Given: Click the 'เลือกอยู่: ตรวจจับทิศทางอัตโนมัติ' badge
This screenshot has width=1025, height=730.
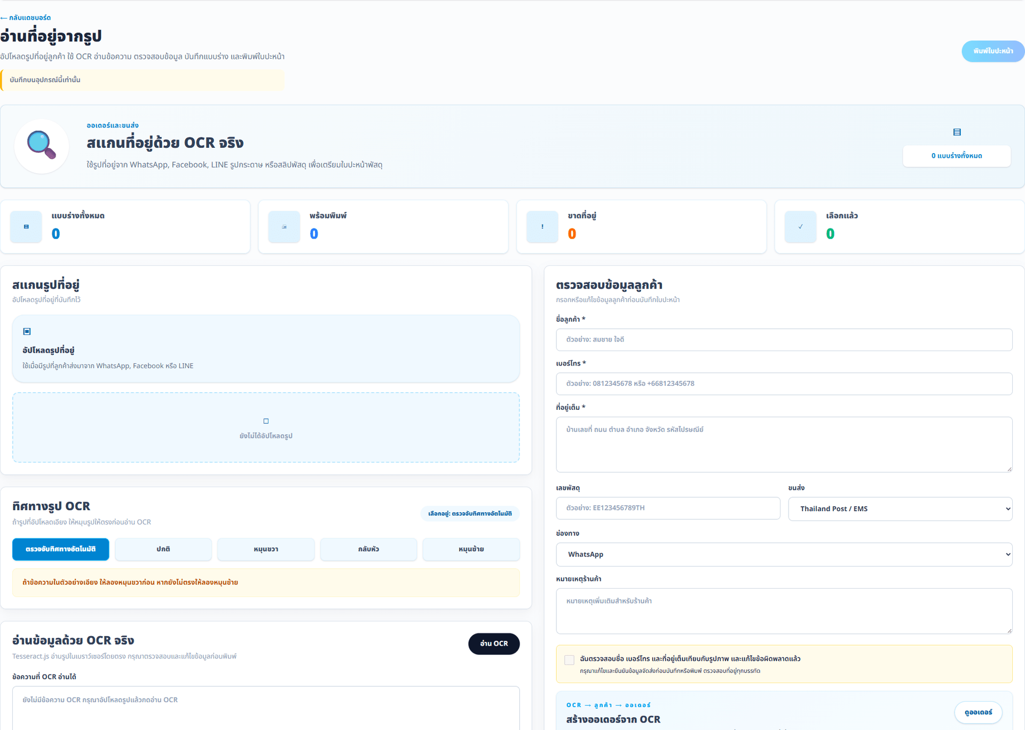Looking at the screenshot, I should pos(470,514).
